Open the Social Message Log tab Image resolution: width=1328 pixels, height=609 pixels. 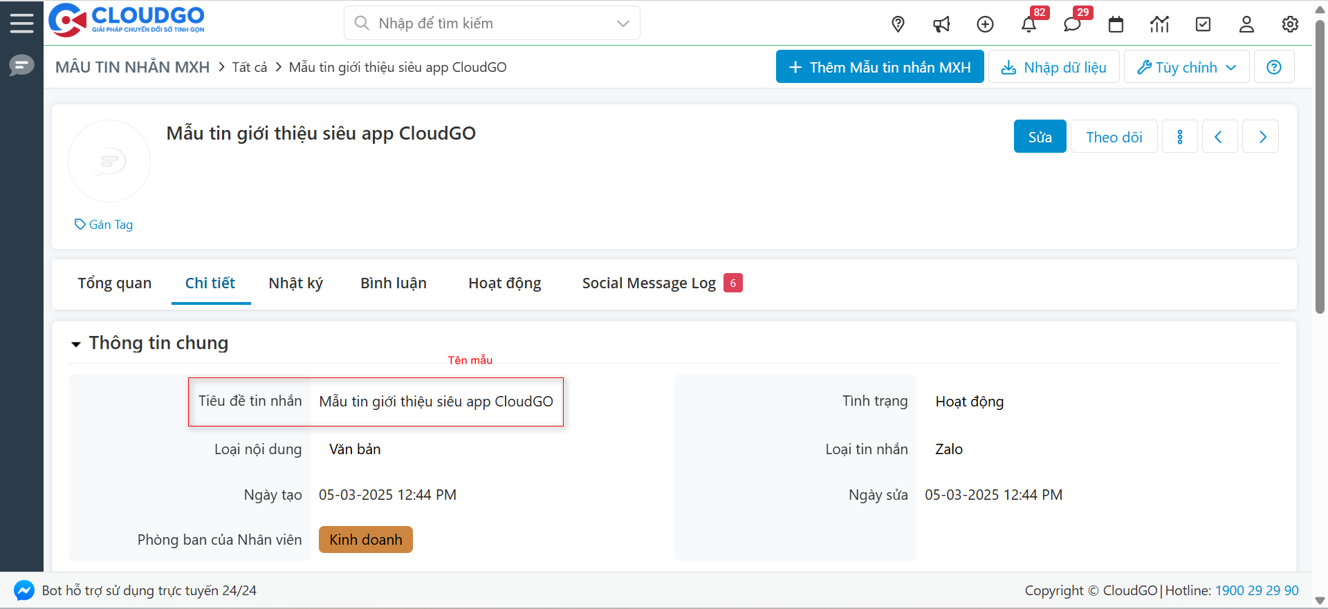tap(649, 283)
